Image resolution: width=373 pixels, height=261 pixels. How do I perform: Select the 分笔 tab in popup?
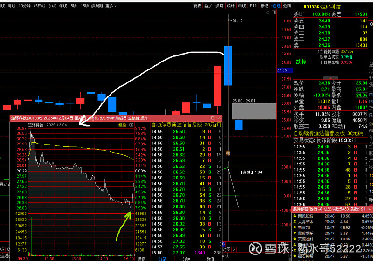[x=163, y=259]
